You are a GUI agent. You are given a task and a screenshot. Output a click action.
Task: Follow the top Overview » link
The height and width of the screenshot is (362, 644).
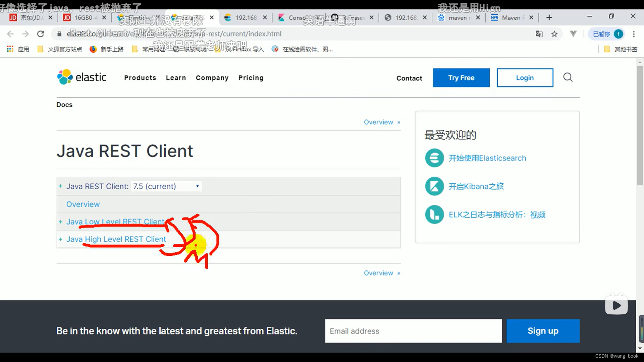(382, 122)
